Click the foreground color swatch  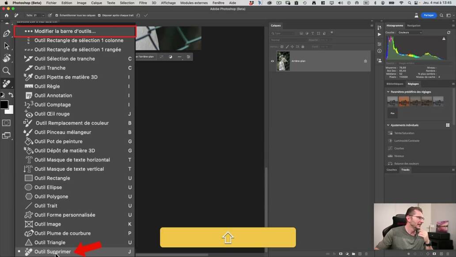(x=6, y=105)
